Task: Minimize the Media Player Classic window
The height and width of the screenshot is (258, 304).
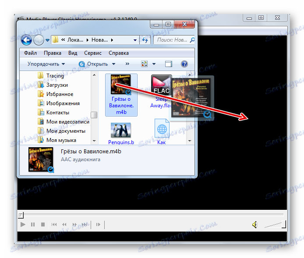Action: coord(249,18)
